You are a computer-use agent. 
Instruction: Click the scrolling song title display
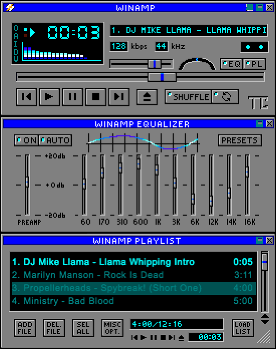point(189,30)
